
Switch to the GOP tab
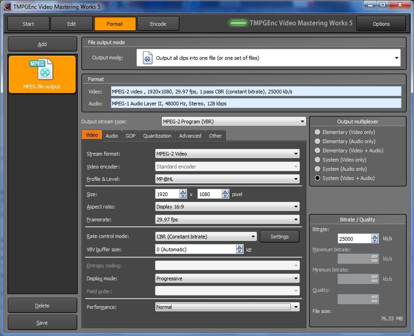tap(131, 136)
